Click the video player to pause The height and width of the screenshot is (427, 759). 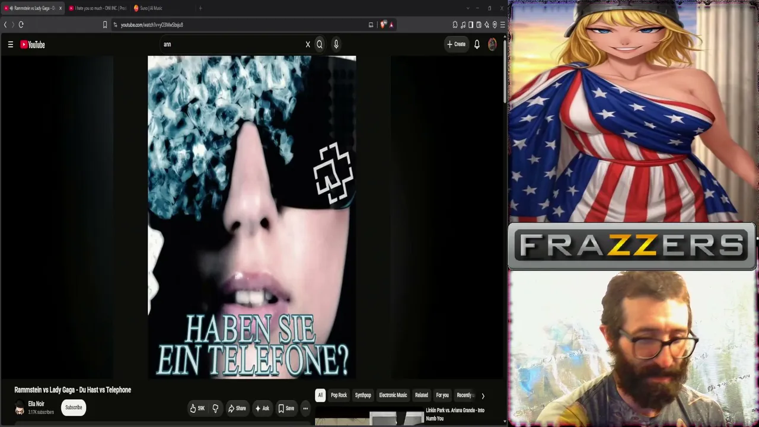tap(252, 217)
